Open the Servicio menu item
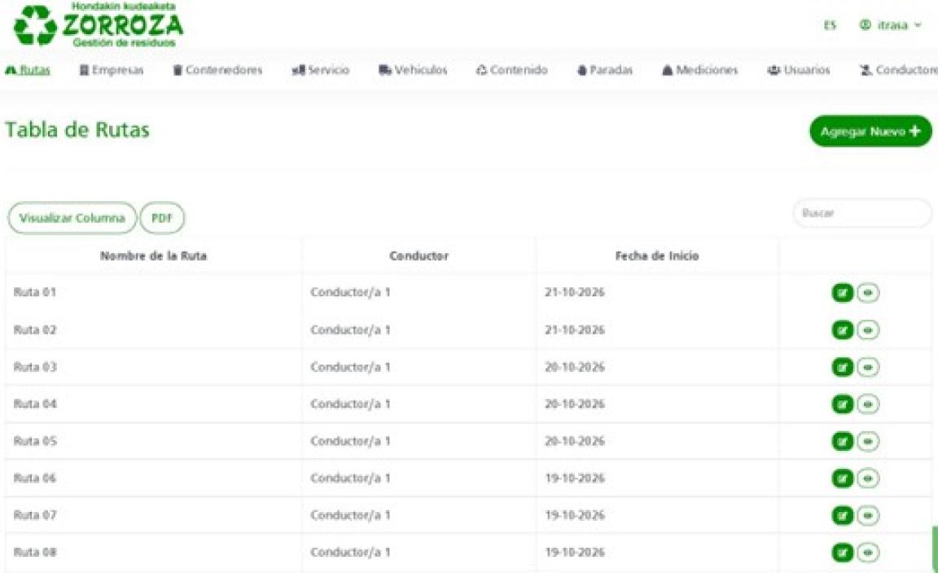 point(321,70)
